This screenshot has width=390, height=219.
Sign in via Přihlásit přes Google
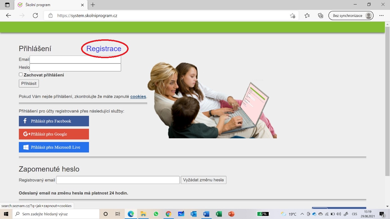pos(54,134)
